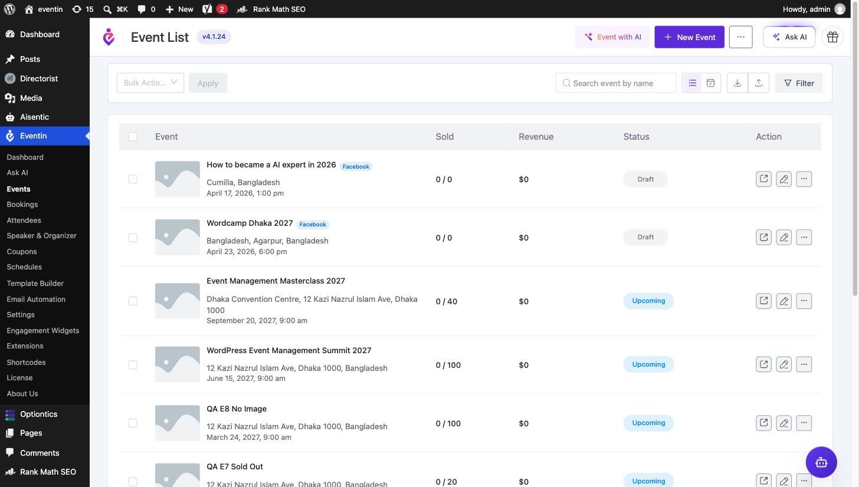This screenshot has height=487, width=859.
Task: View Event Management Masterclass 2027 externally
Action: click(x=763, y=301)
